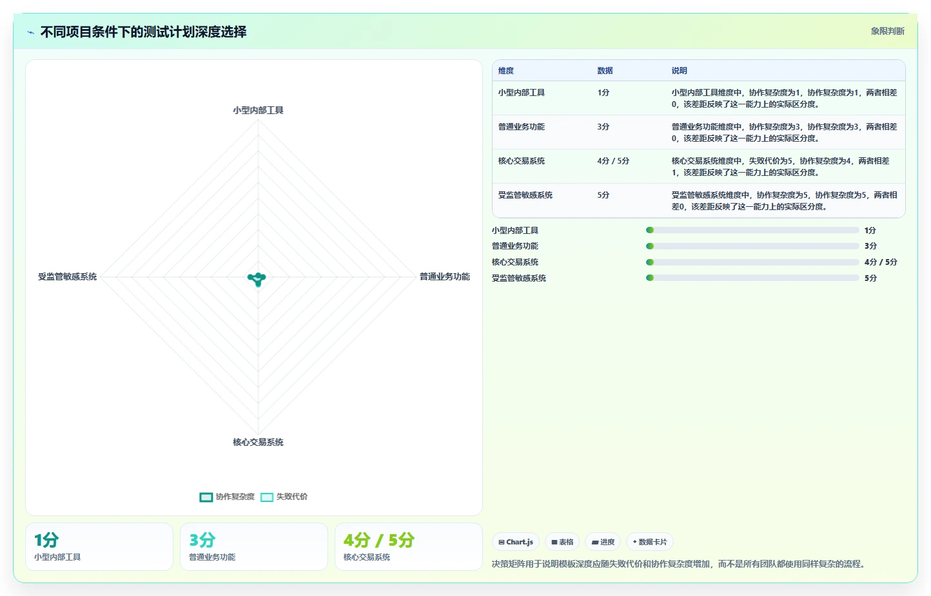Click the 进度 tag chip
The width and height of the screenshot is (931, 596).
coord(603,542)
